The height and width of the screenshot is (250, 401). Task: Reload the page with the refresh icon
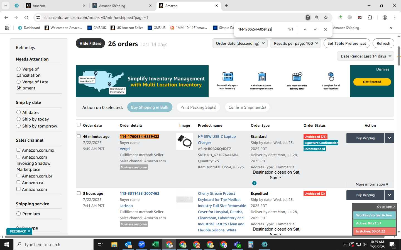coord(26,17)
